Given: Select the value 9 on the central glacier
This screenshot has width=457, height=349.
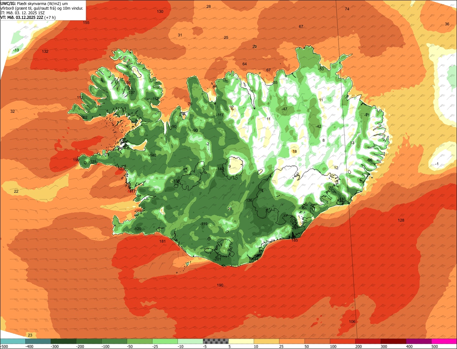Looking at the screenshot, I should [230, 166].
